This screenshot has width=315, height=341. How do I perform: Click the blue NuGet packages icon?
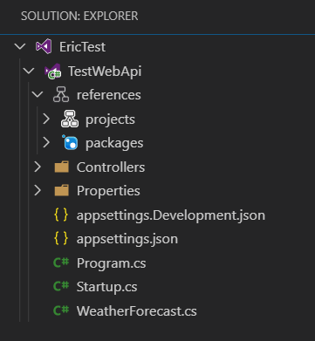tap(70, 142)
